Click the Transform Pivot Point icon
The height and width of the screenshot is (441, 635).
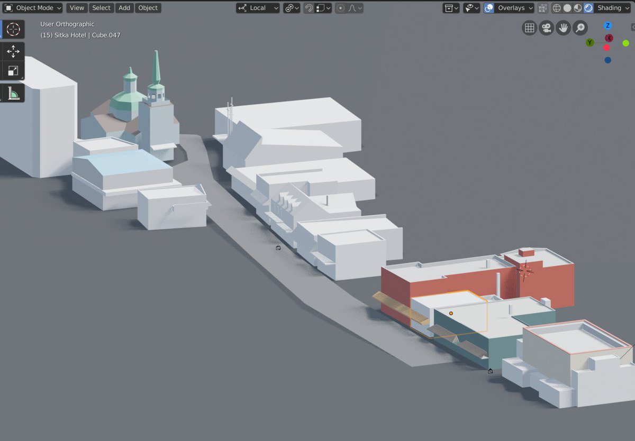pyautogui.click(x=290, y=7)
